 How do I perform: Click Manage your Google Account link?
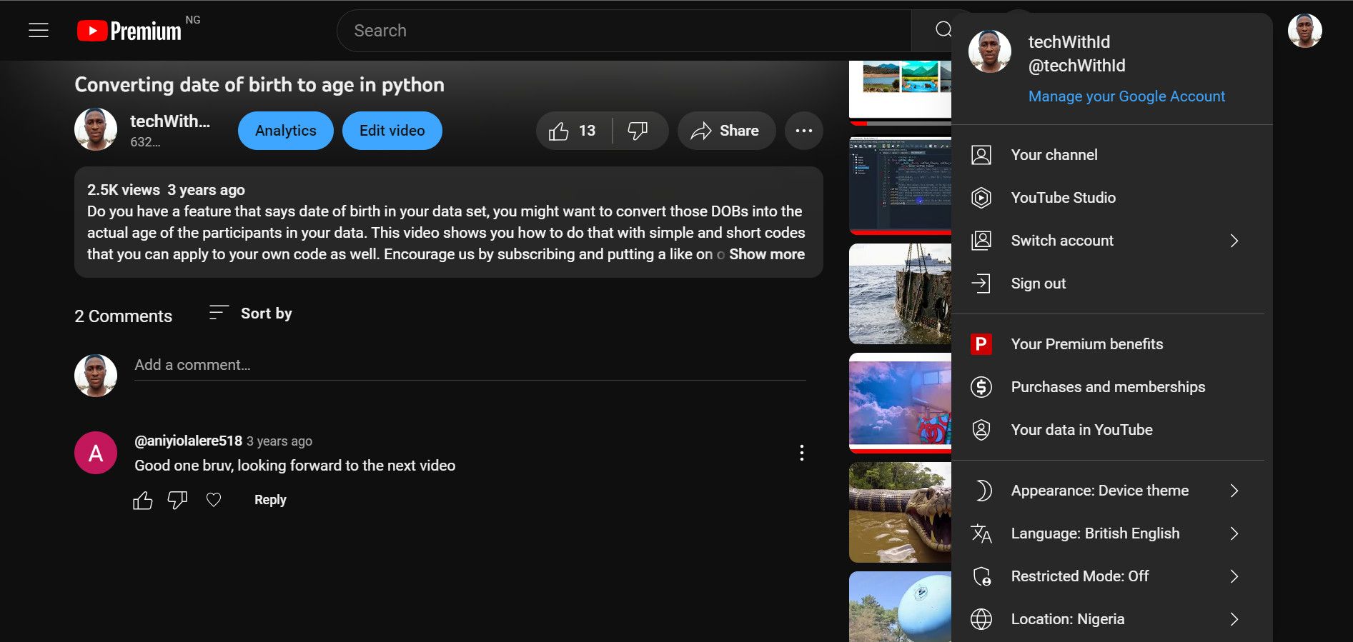point(1126,96)
